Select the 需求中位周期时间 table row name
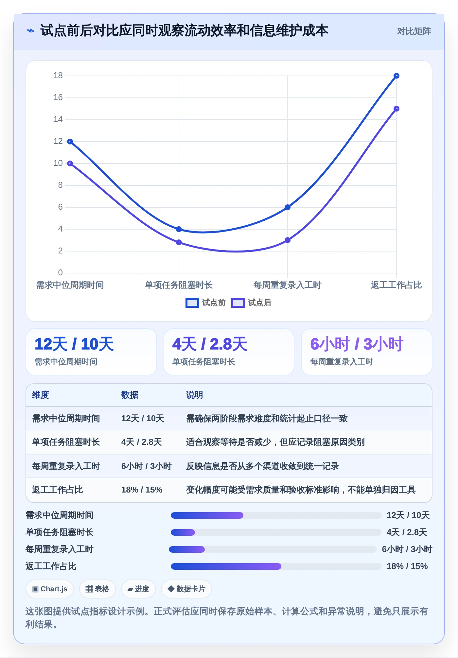Viewport: 458px width, 658px height. point(66,419)
